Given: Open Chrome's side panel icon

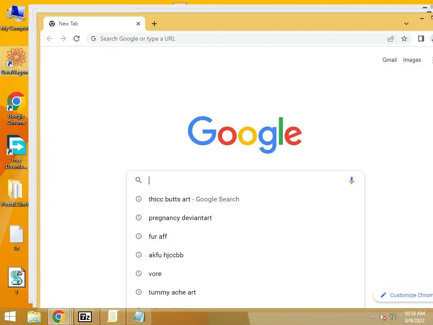Looking at the screenshot, I should (421, 39).
